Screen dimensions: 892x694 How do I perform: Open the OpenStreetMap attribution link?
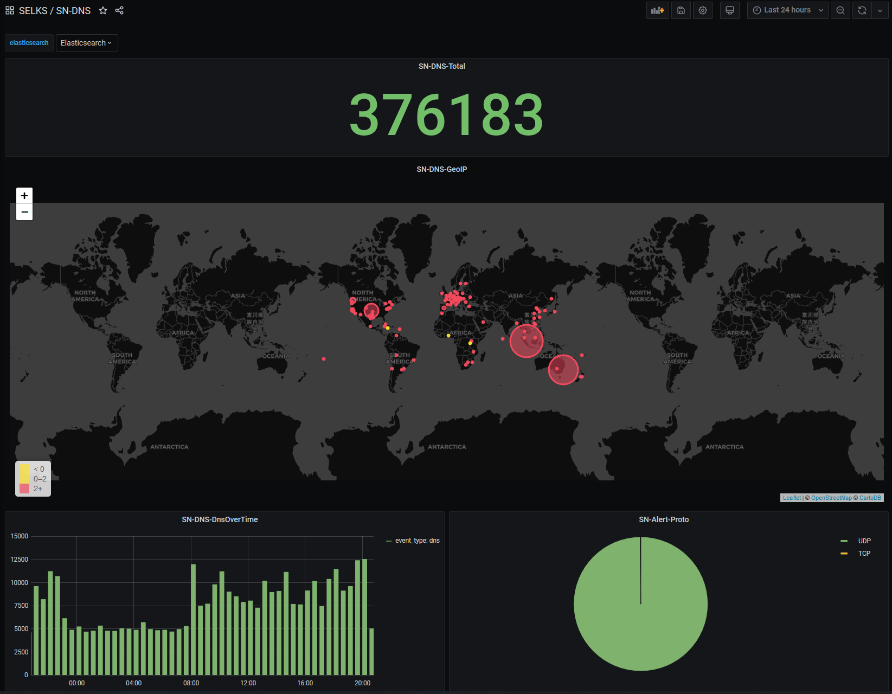pos(831,498)
